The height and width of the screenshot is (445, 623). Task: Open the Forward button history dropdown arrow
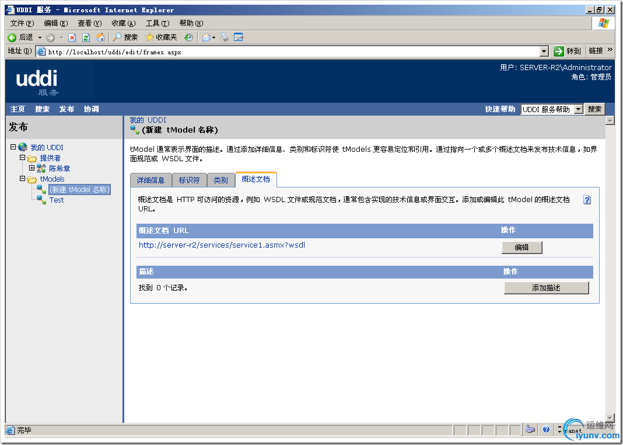click(62, 38)
